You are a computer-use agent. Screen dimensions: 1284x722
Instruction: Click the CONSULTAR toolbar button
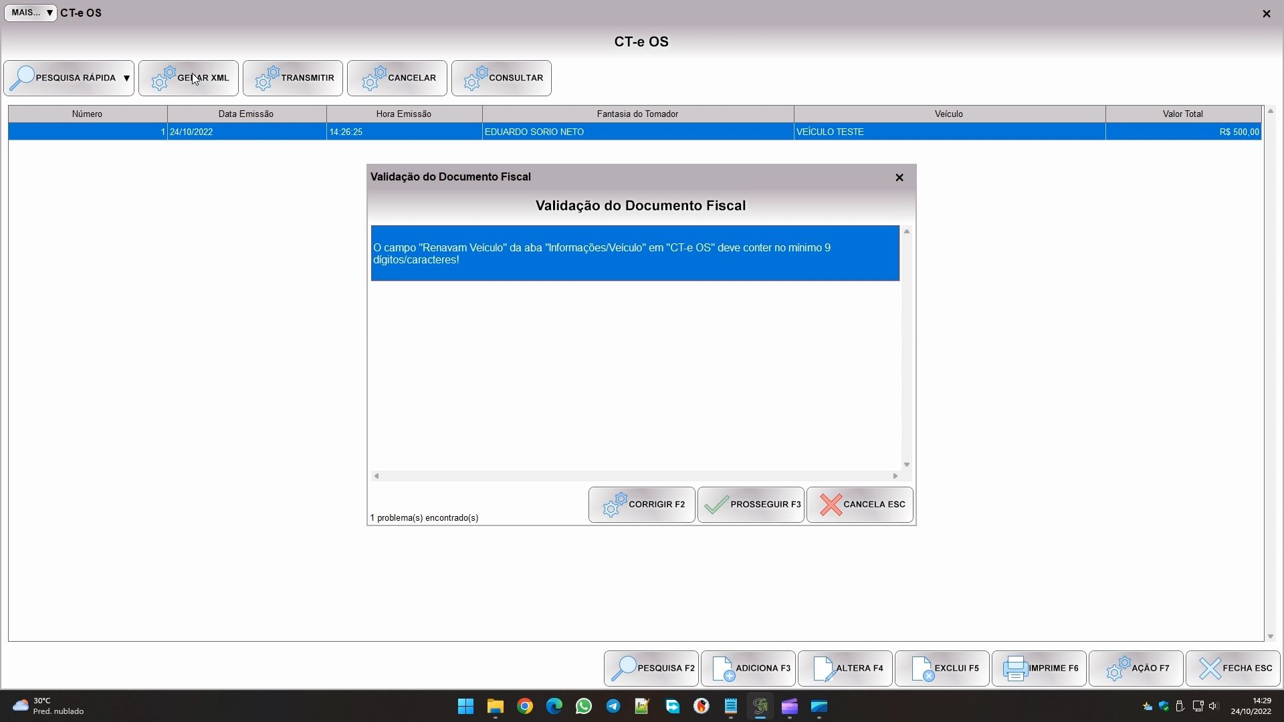click(502, 78)
